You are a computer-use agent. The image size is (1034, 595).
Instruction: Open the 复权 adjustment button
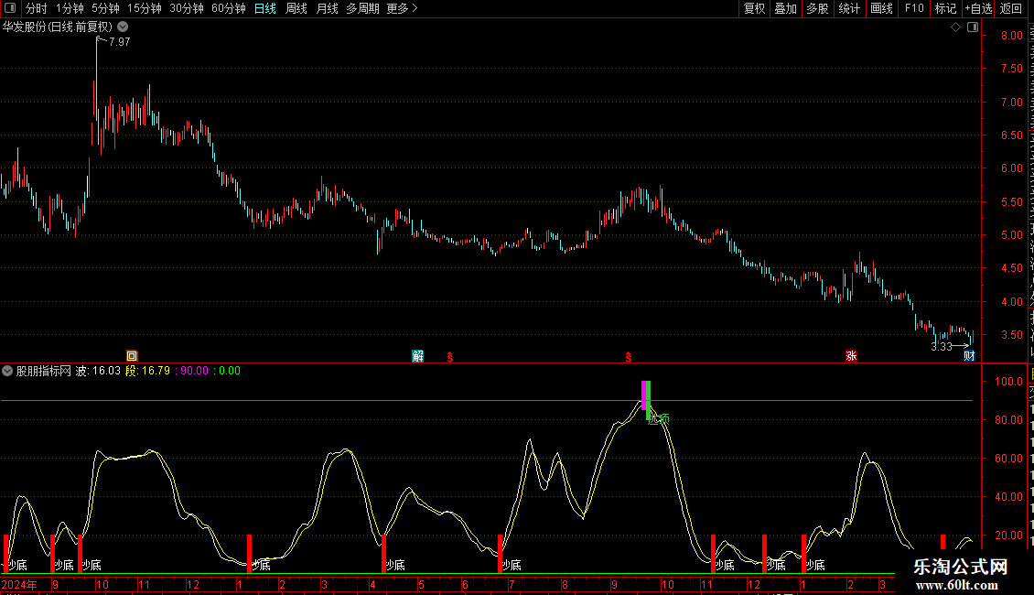[x=754, y=8]
